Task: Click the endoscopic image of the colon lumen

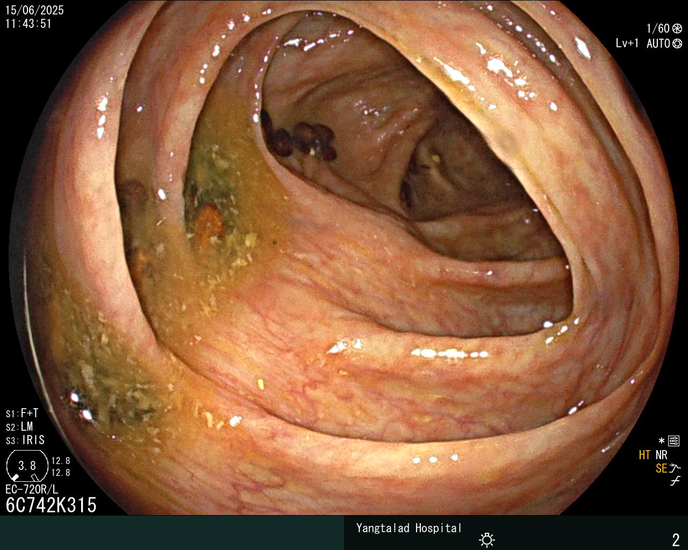Action: tap(344, 258)
